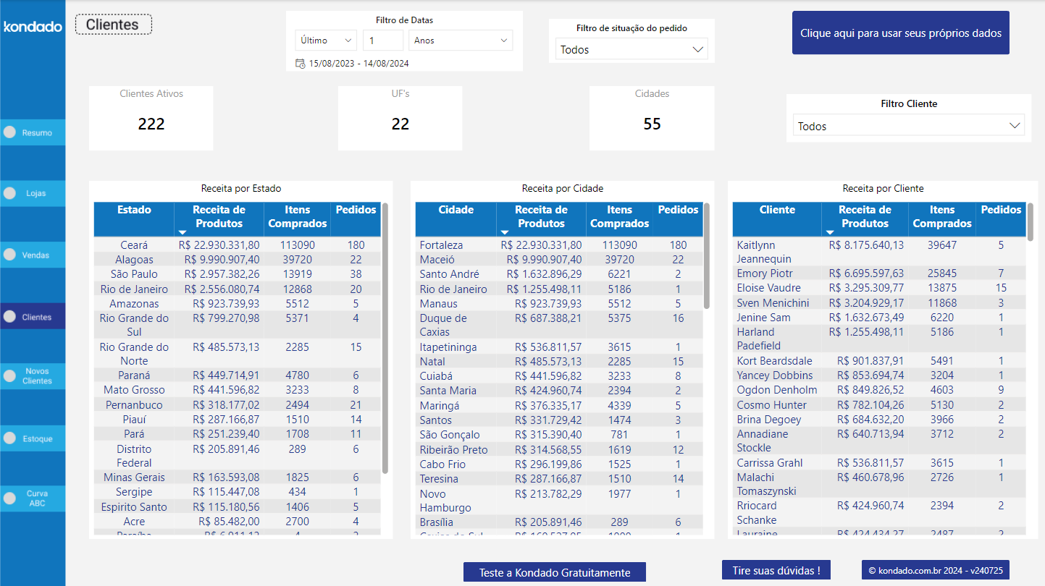This screenshot has height=586, width=1045.
Task: Open the Filtro de situação do pedido dropdown
Action: [x=630, y=49]
